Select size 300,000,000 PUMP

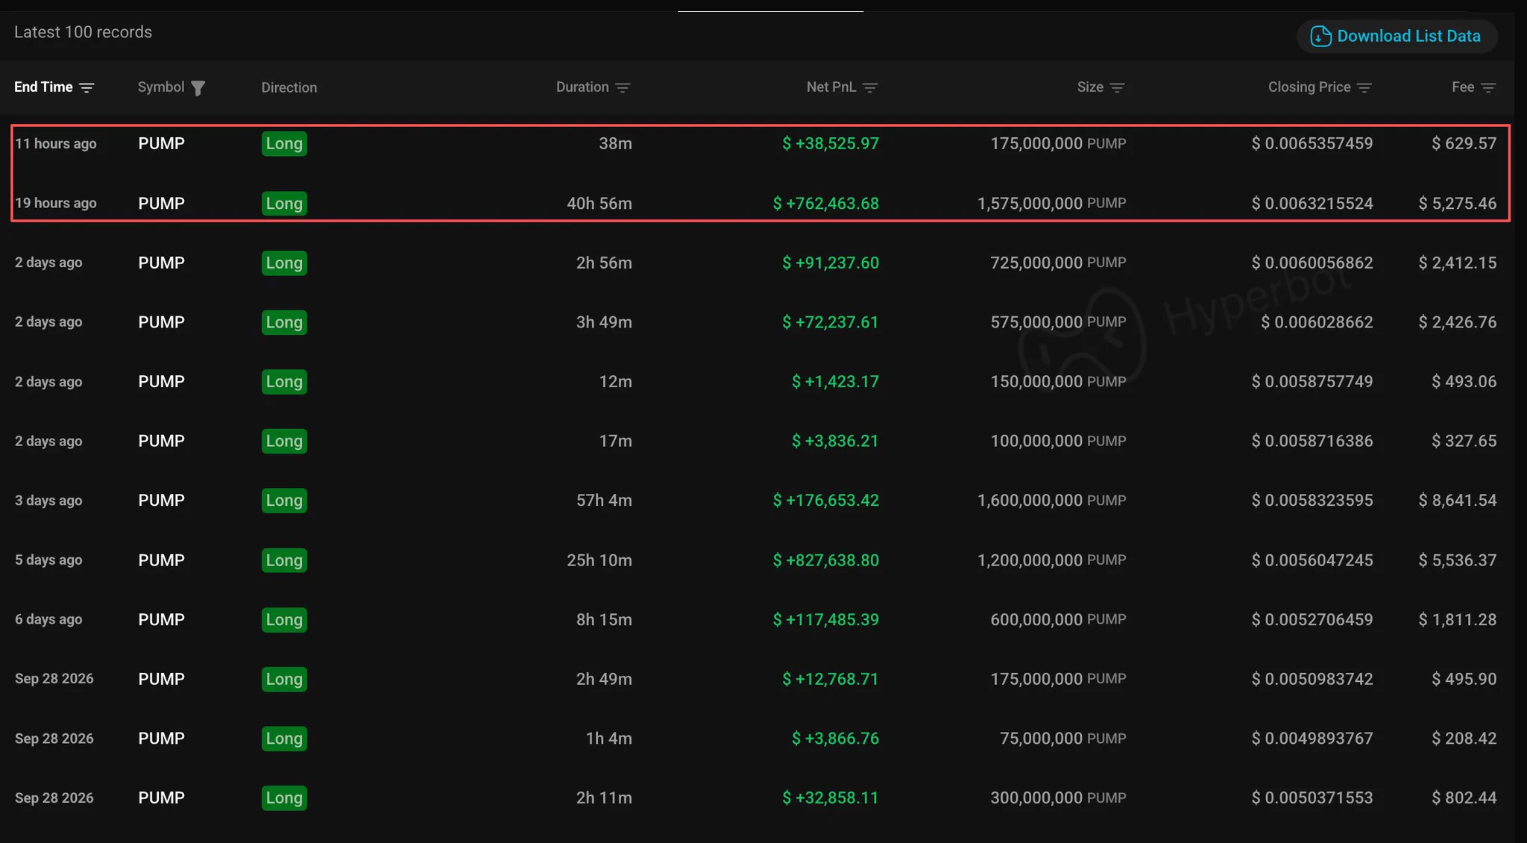click(1058, 797)
